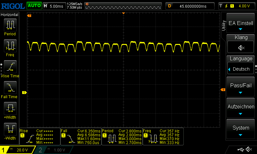Toggle the Klang sound mute button
This screenshot has width=257, height=154.
[241, 47]
